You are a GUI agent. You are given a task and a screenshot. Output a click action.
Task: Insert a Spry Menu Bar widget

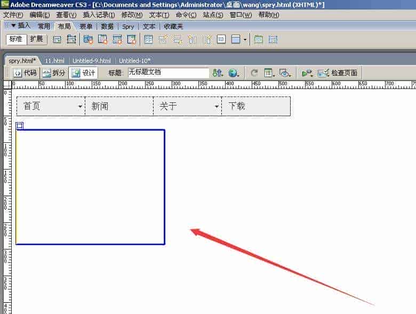click(x=88, y=39)
